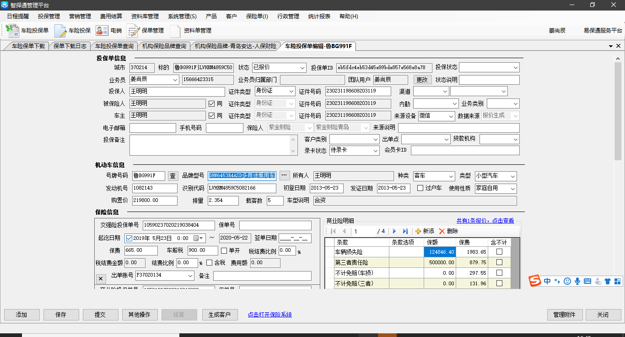Open the 电销 toolbar icon
625x337 pixels.
coord(102,31)
